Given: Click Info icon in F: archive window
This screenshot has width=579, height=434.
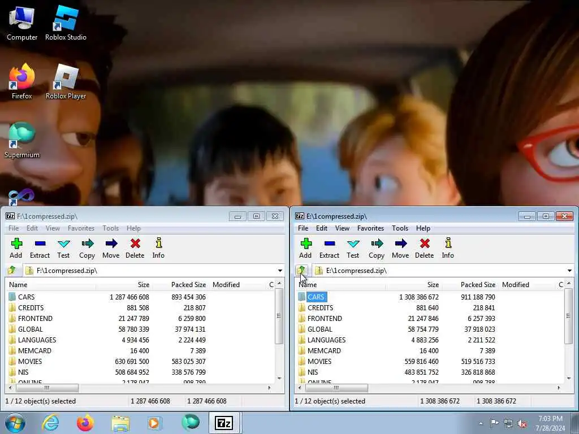Looking at the screenshot, I should (x=158, y=248).
